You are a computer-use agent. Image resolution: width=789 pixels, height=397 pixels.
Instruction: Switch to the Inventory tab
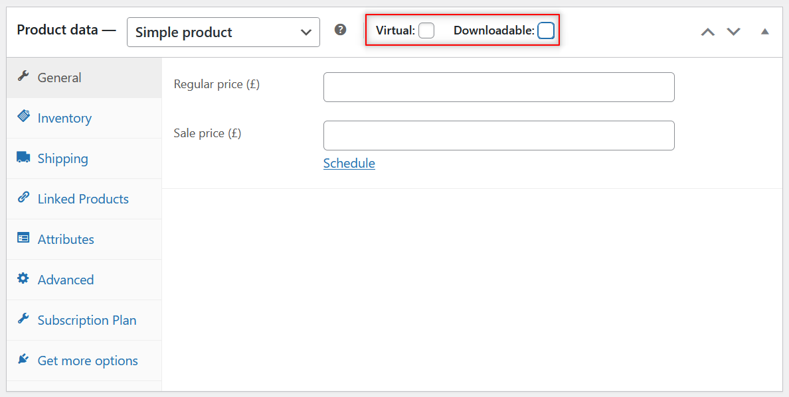point(65,117)
